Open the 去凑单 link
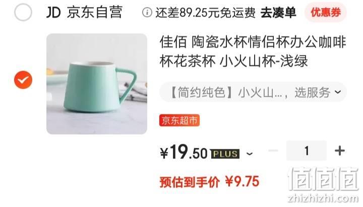The width and height of the screenshot is (363, 207). tap(278, 13)
